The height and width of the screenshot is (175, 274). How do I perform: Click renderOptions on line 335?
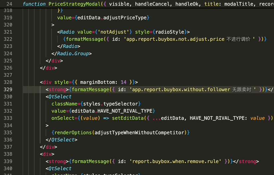[x=73, y=133]
